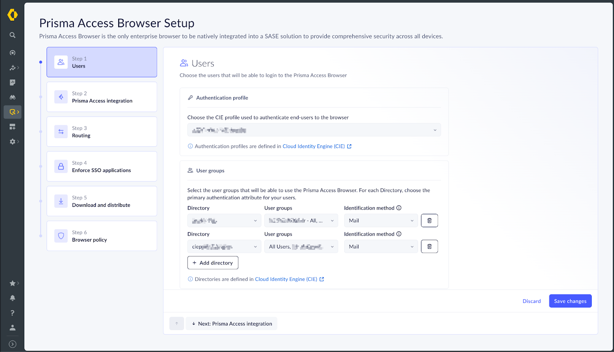Click the Save changes button
614x352 pixels.
pos(570,301)
